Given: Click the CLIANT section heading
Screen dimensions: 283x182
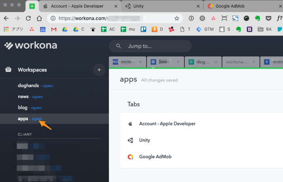Looking at the screenshot, I should pos(25,134).
